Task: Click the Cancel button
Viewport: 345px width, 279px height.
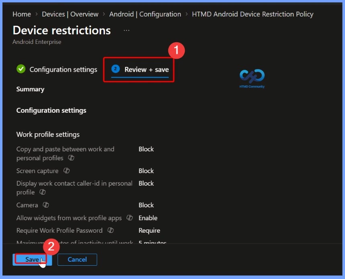Action: coord(77,259)
